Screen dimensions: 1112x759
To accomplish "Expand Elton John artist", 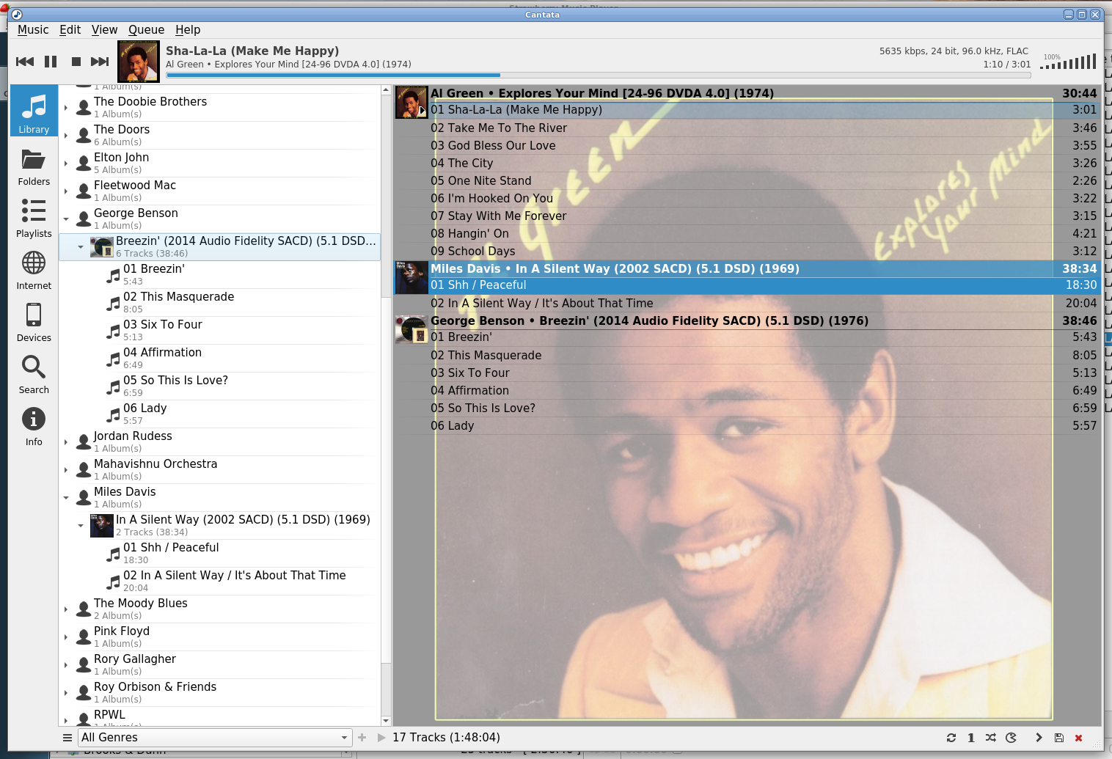I will coord(66,164).
